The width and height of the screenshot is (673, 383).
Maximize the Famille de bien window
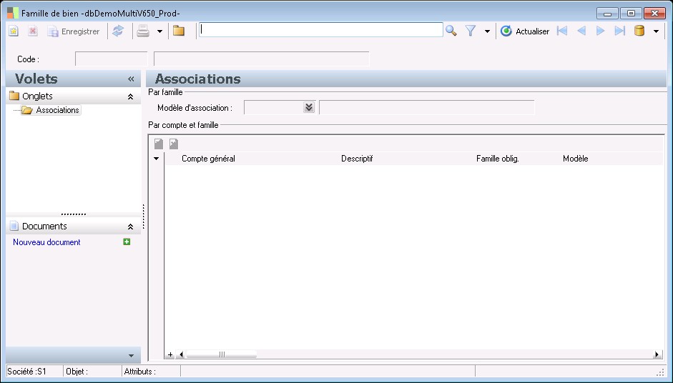(631, 14)
